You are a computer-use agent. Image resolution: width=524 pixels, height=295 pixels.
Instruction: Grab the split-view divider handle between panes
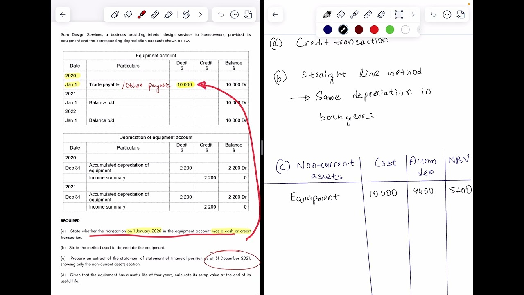[x=262, y=147]
